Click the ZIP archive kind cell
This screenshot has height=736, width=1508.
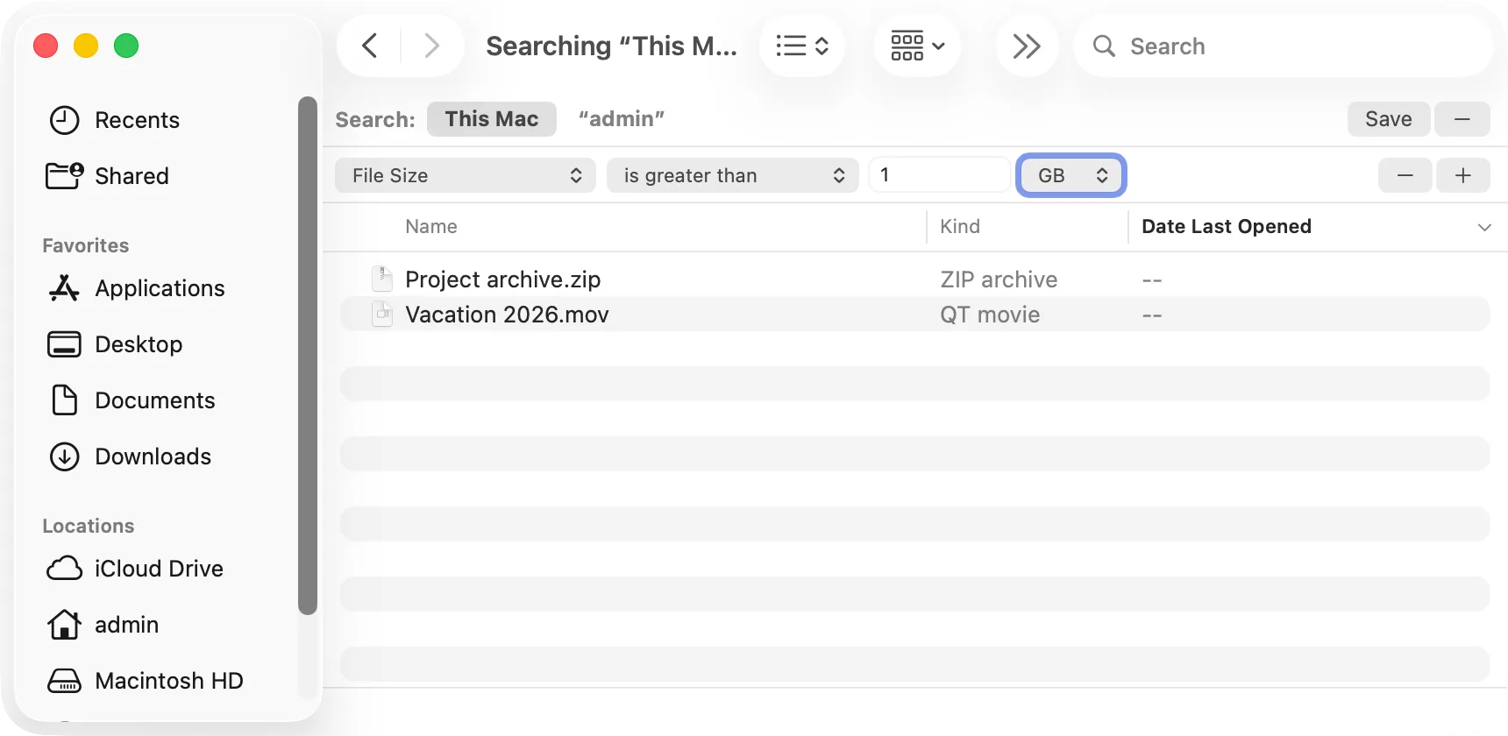(x=999, y=280)
